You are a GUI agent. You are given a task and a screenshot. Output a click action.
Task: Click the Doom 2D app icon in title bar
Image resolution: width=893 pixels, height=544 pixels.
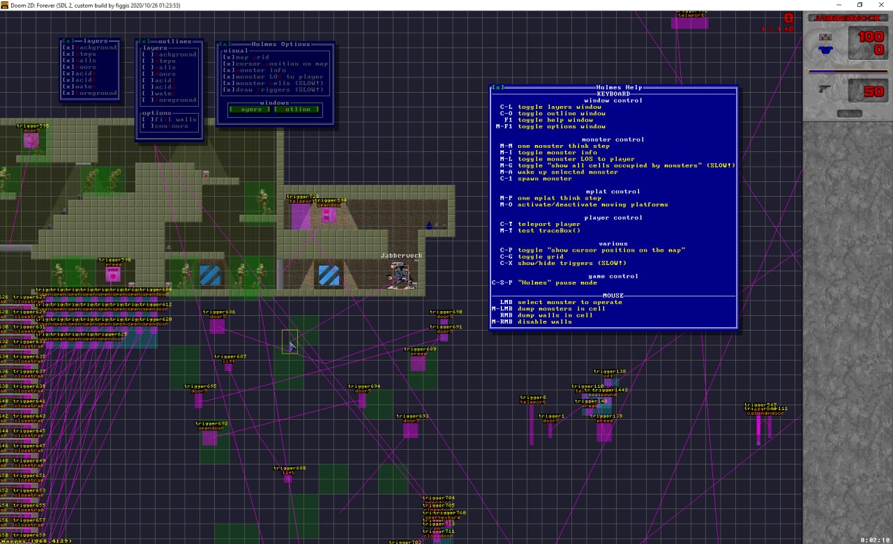point(5,5)
